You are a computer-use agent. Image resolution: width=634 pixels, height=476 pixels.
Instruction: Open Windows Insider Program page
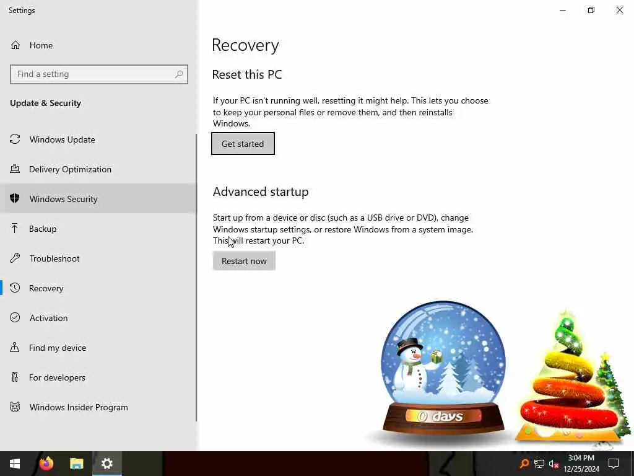point(98,407)
